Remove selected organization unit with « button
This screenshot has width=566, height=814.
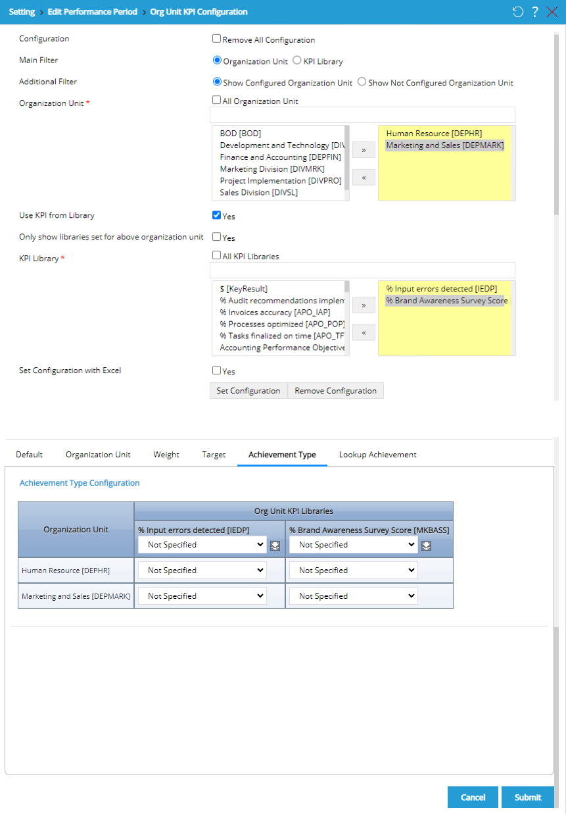click(364, 177)
